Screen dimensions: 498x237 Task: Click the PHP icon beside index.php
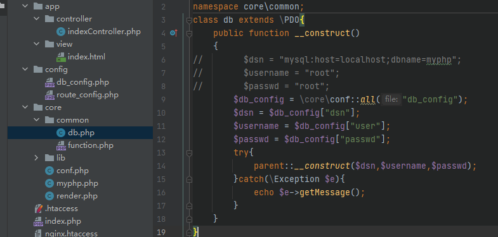click(x=38, y=221)
